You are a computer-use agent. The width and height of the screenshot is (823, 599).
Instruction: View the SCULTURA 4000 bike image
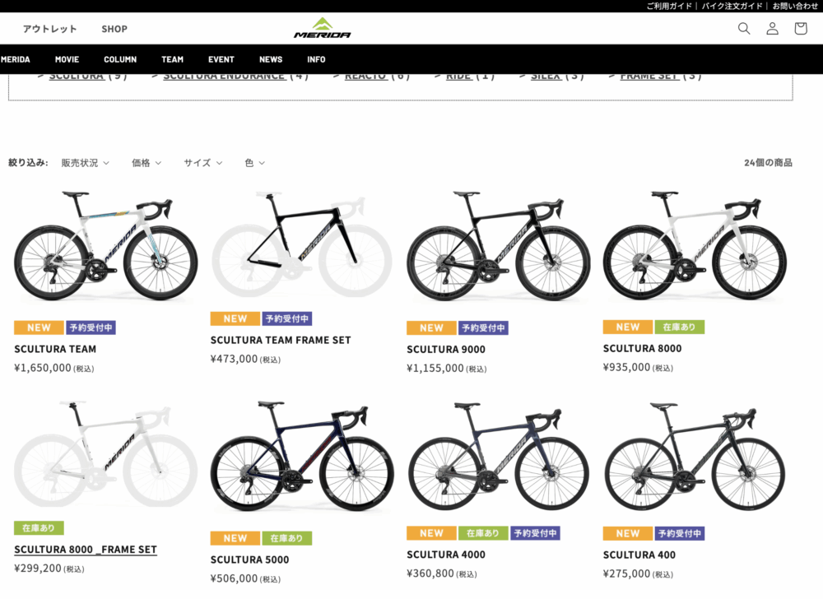point(498,457)
